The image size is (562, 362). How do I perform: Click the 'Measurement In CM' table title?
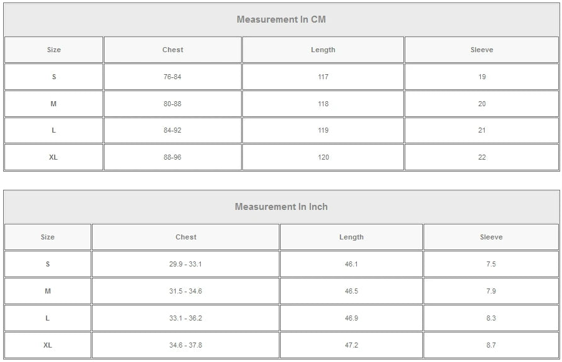tap(281, 19)
